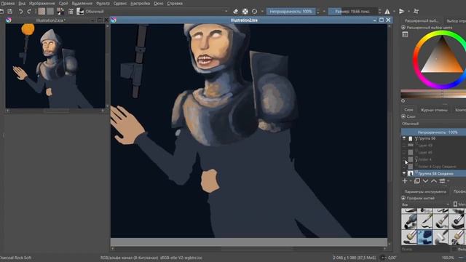The width and height of the screenshot is (466, 262).
Task: Toggle vertical mirror tool
Action: point(402,12)
